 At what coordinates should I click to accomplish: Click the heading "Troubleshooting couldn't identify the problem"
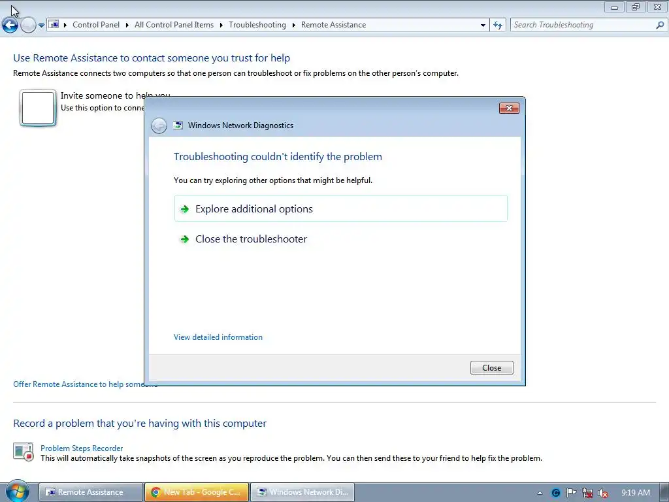click(x=278, y=157)
